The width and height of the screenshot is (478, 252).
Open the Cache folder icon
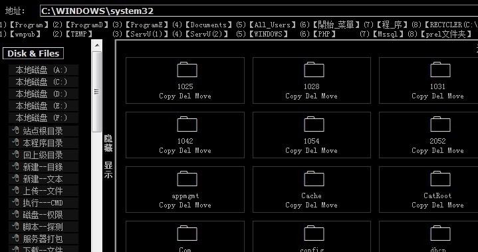pos(314,179)
